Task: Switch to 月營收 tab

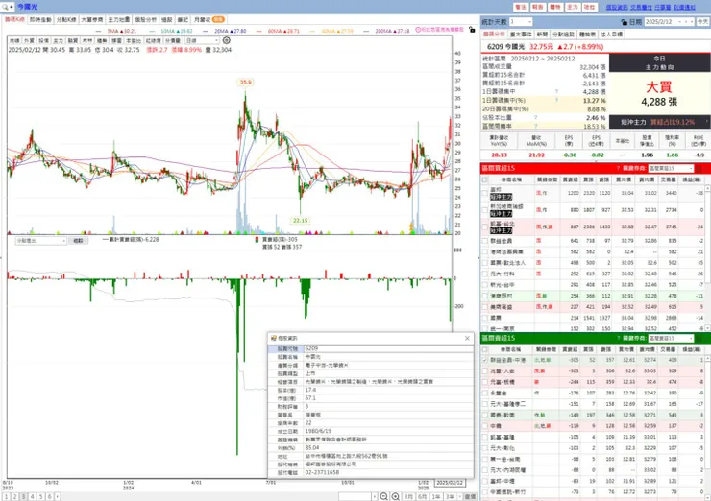Action: 209,20
